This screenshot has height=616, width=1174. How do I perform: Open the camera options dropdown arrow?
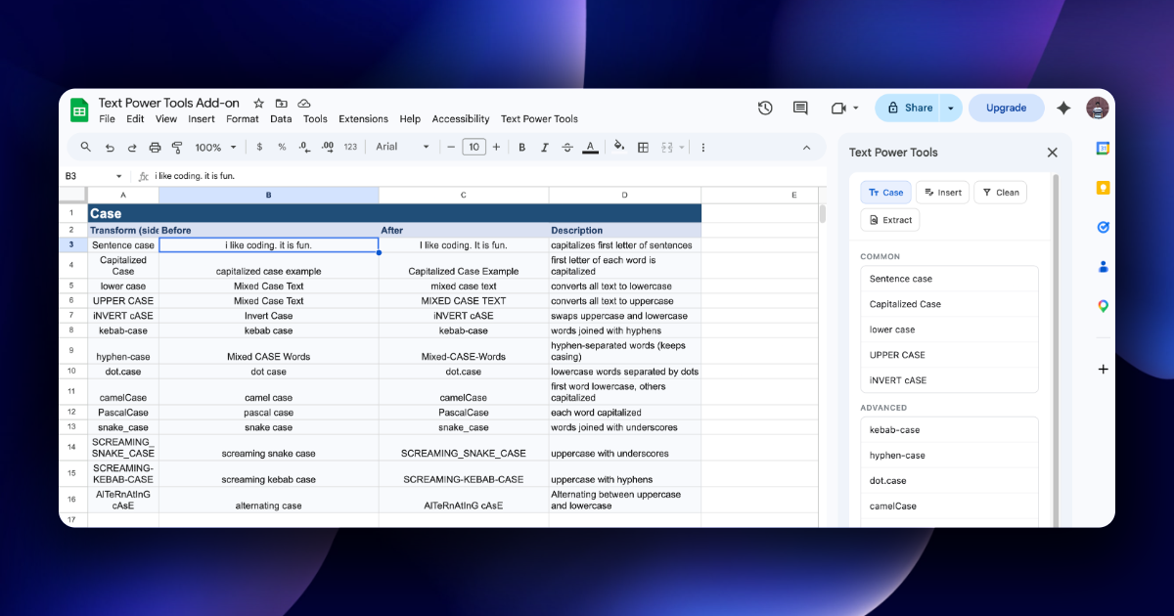click(856, 108)
